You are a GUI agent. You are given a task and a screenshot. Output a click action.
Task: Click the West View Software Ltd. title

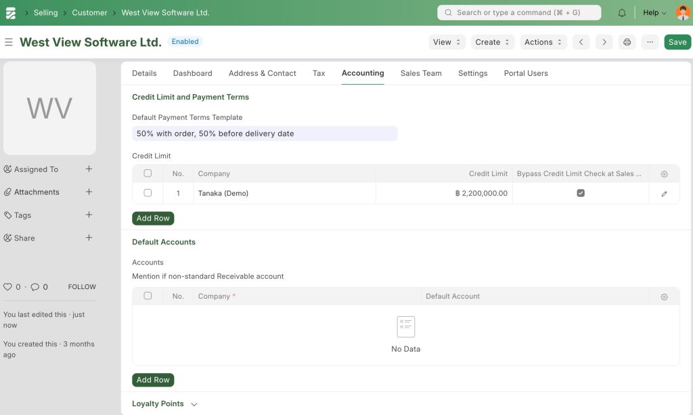91,42
